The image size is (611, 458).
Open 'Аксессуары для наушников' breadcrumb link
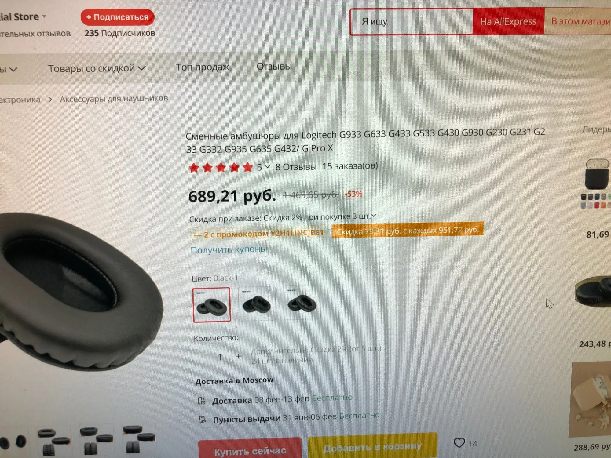coord(114,98)
